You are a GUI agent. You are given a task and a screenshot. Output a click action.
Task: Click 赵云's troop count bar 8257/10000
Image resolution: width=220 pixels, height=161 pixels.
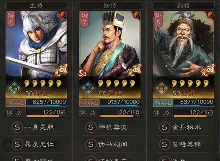(46, 103)
